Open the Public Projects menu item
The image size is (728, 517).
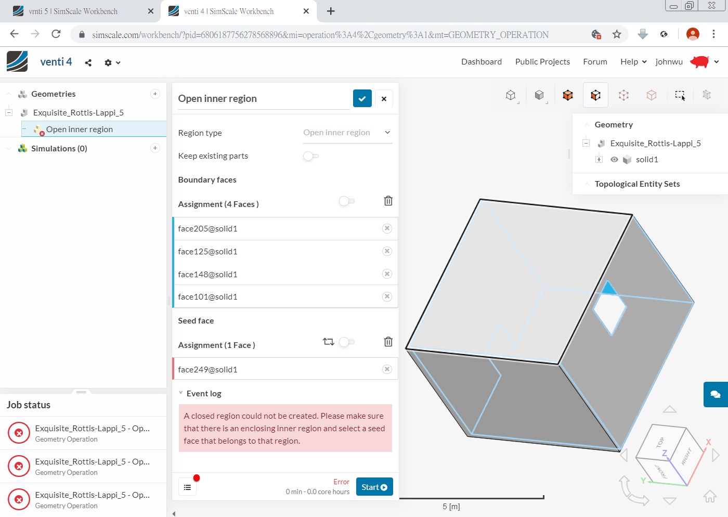tap(542, 61)
